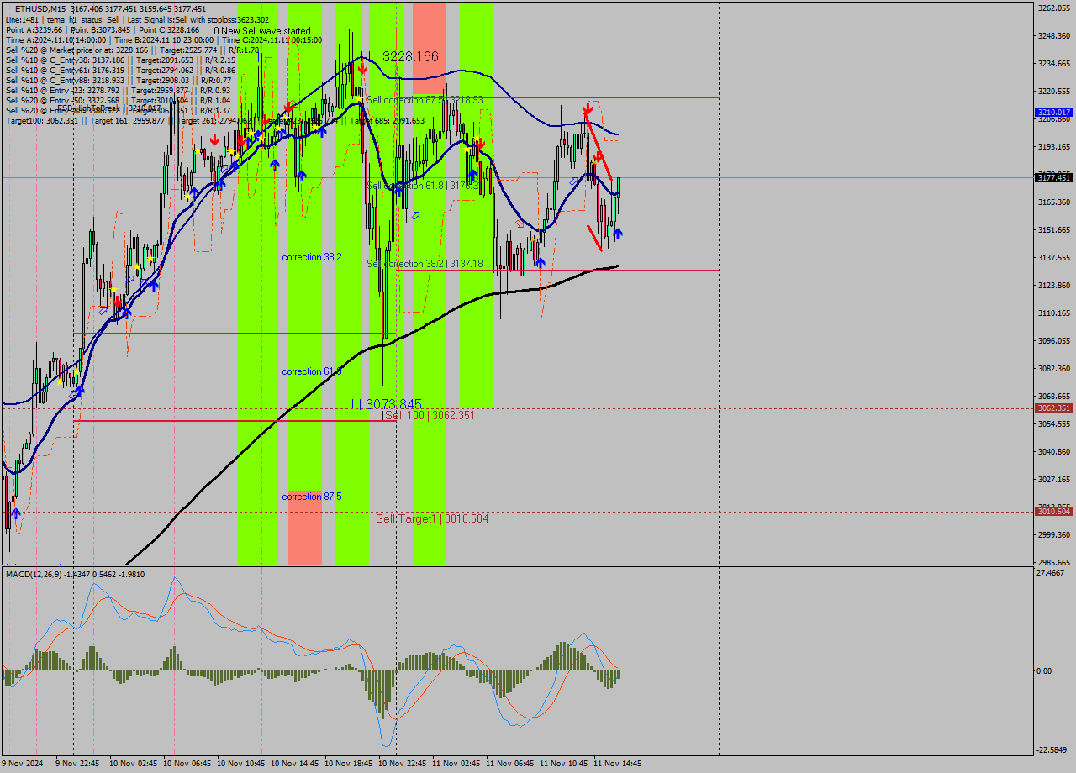The image size is (1076, 773).
Task: Click the '9 Nov 22:45' time label
Action: pyautogui.click(x=77, y=764)
